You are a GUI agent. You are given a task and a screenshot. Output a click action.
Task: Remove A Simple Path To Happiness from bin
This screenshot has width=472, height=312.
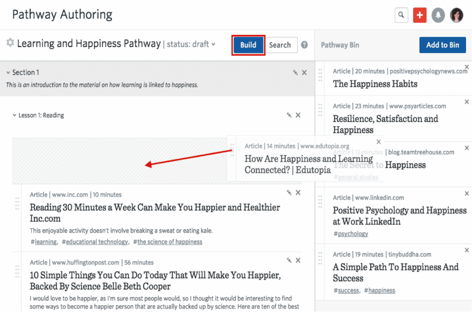466,250
